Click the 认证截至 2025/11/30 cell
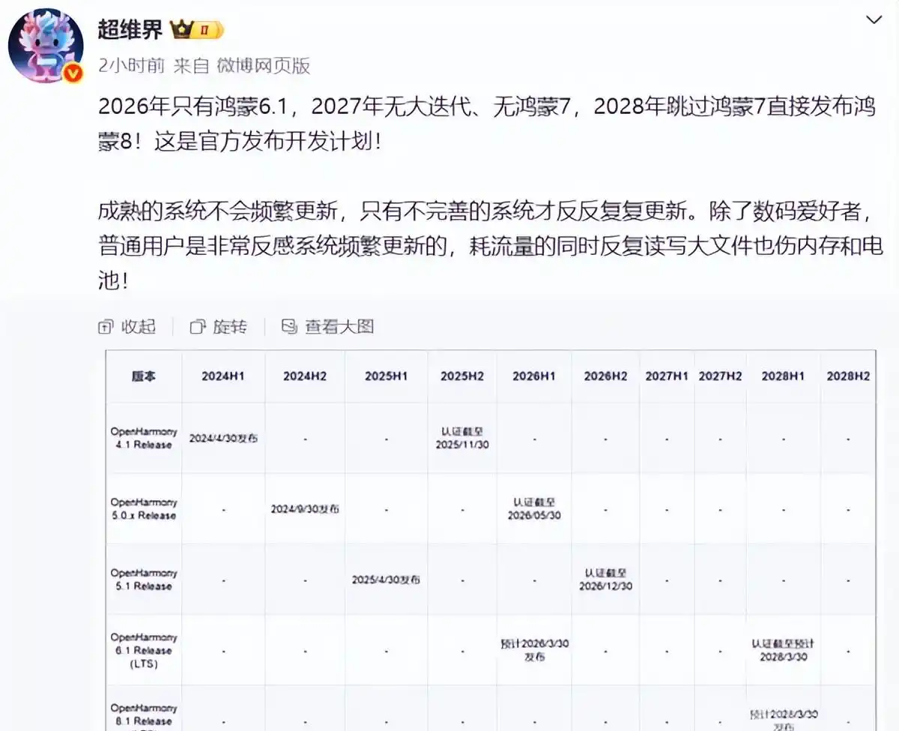 point(461,438)
